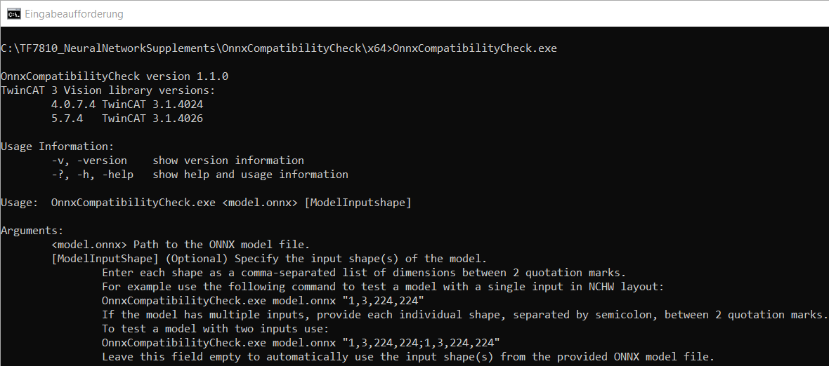The height and width of the screenshot is (366, 829).
Task: Click the two-input example command "1,3,224,224;1,3,224,224"
Action: point(301,343)
